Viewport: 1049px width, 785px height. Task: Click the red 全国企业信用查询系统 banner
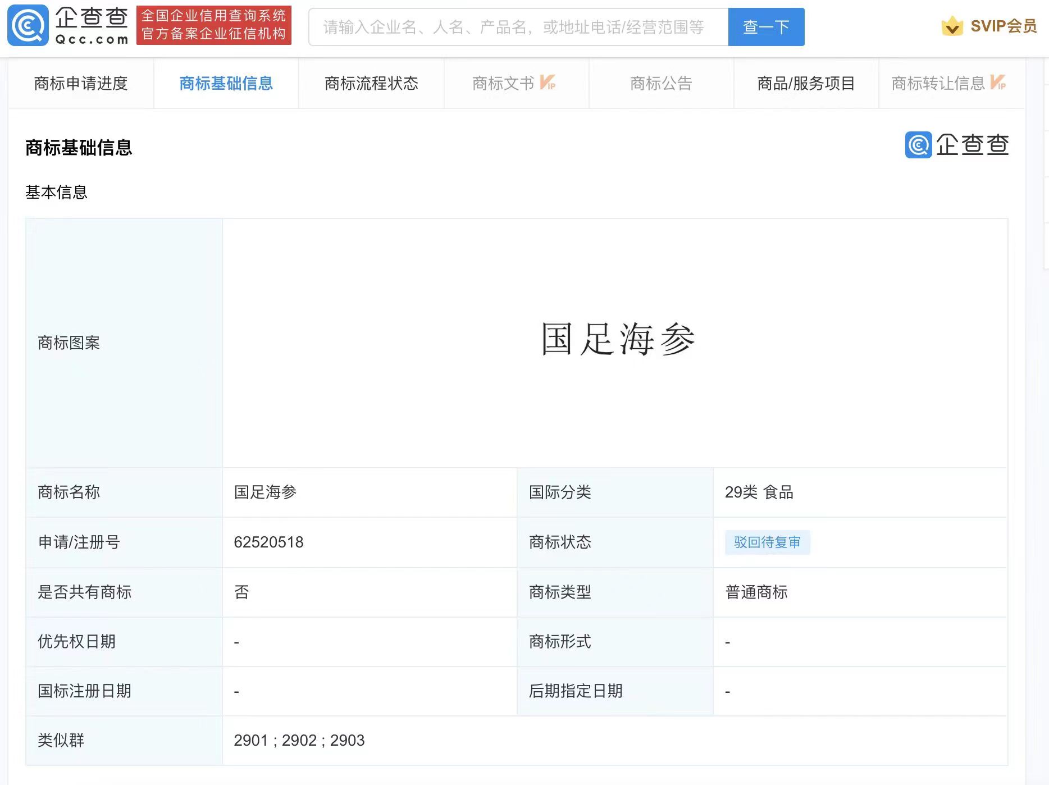pos(213,26)
